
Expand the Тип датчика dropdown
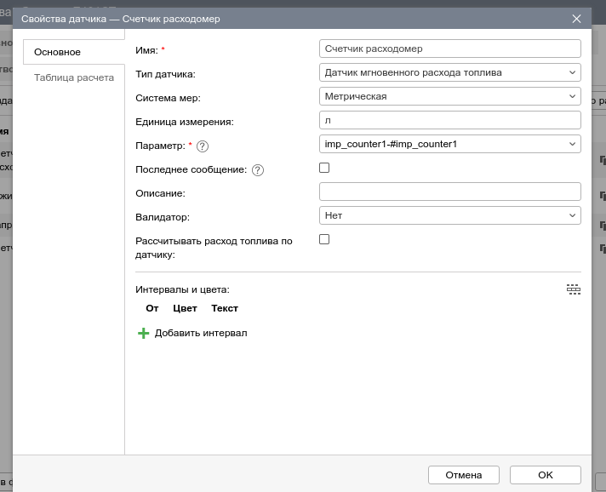pos(449,72)
